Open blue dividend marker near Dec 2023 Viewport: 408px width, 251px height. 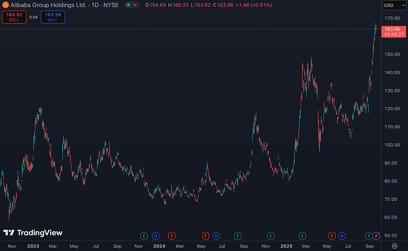pos(156,236)
